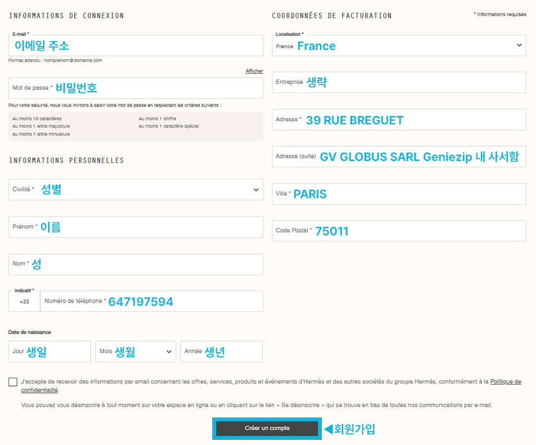The height and width of the screenshot is (445, 536).
Task: Click the 'Informations personnelles' heading
Action: coord(66,160)
